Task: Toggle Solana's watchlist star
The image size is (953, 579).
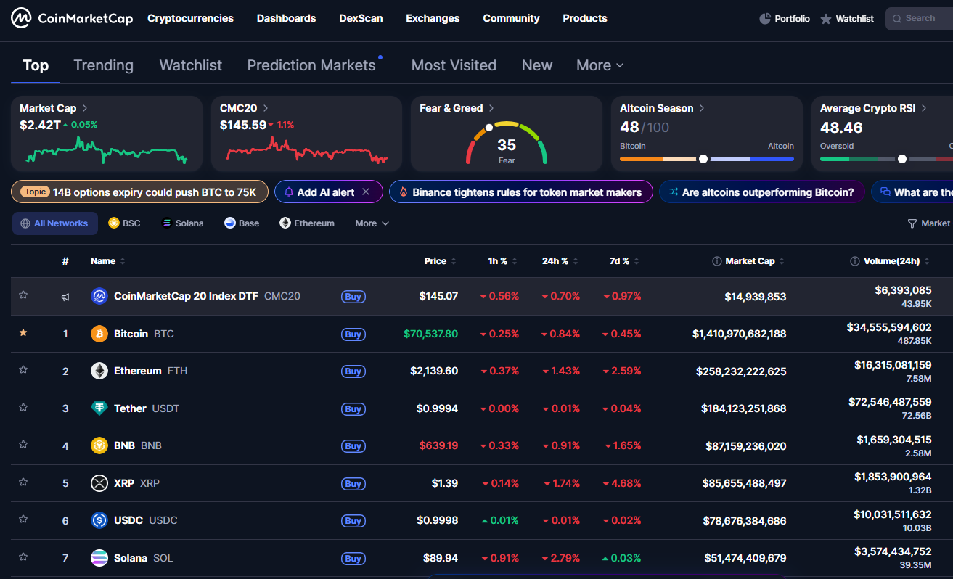Action: tap(23, 557)
